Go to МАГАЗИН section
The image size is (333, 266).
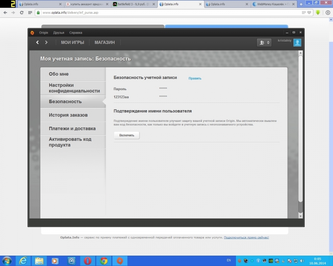click(x=104, y=42)
